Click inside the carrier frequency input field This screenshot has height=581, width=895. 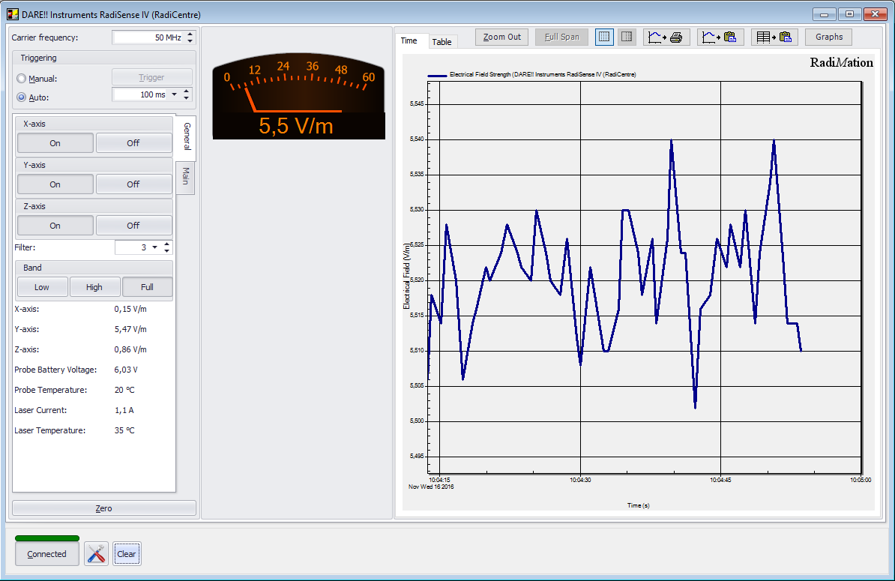[x=150, y=35]
